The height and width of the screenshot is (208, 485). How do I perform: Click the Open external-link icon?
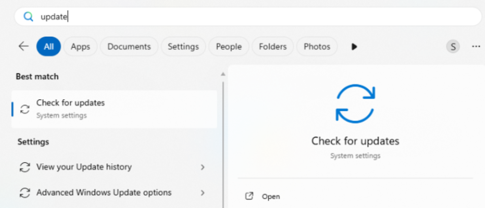click(249, 196)
